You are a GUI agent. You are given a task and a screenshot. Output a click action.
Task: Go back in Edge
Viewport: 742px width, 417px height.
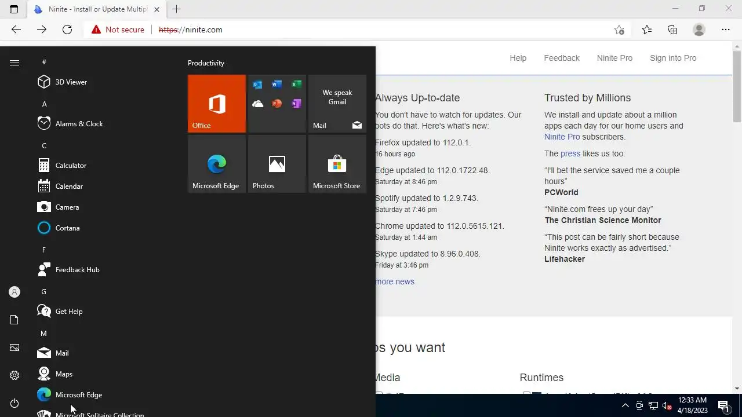[16, 30]
